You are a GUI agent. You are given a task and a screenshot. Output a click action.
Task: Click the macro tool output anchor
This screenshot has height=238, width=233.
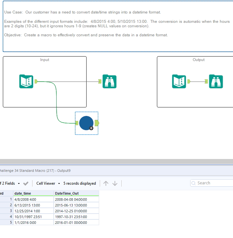coord(97,123)
